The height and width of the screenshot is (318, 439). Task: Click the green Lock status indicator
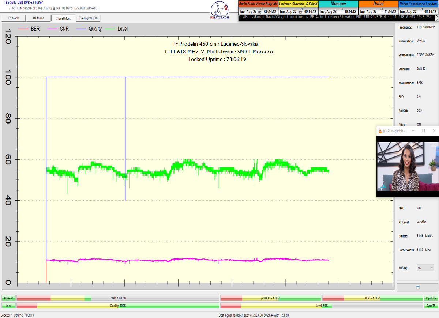[8, 306]
